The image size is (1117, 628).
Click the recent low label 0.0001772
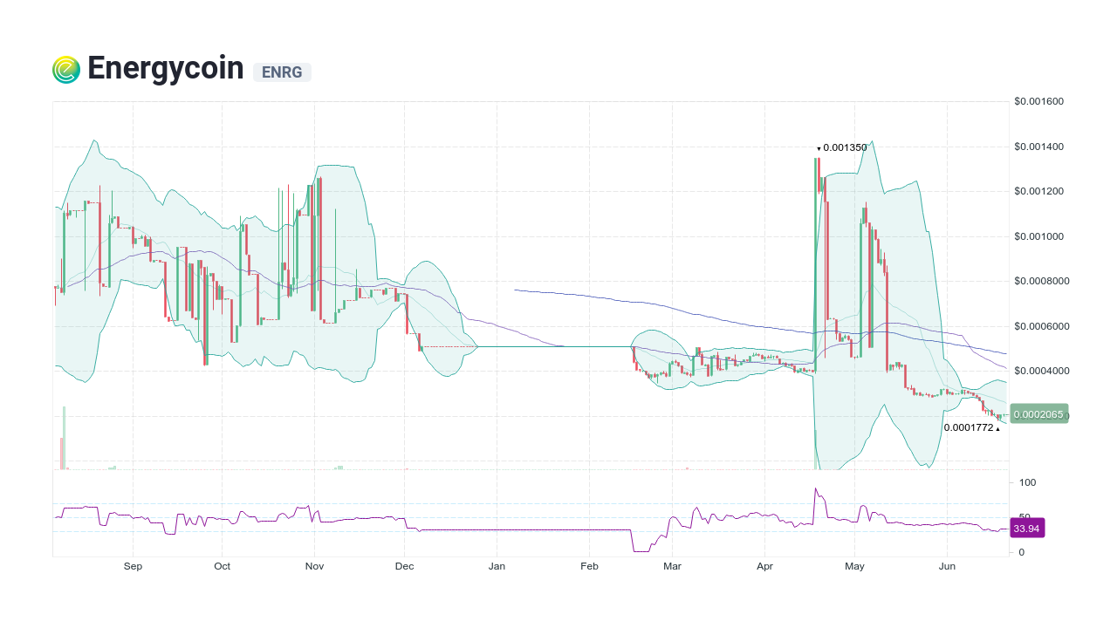click(970, 427)
